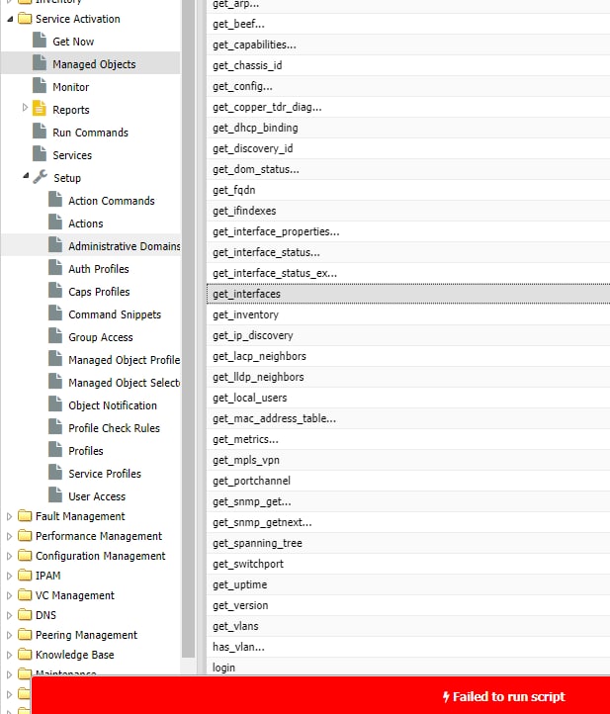Select the get_chassis_id script row
Viewport: 610px width, 714px height.
tap(408, 65)
